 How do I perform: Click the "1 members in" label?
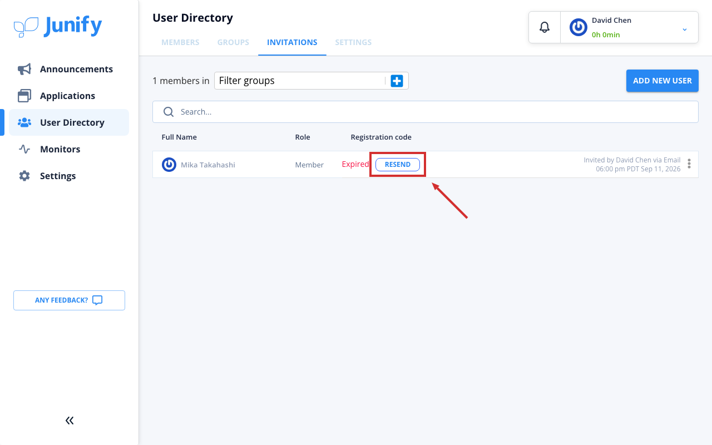click(181, 81)
